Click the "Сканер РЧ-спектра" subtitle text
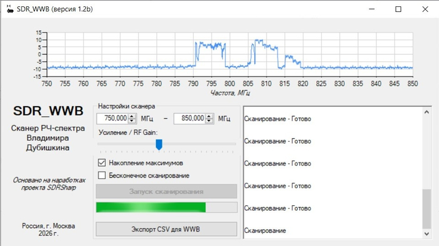Screen dimensions: 439x246 coord(48,128)
